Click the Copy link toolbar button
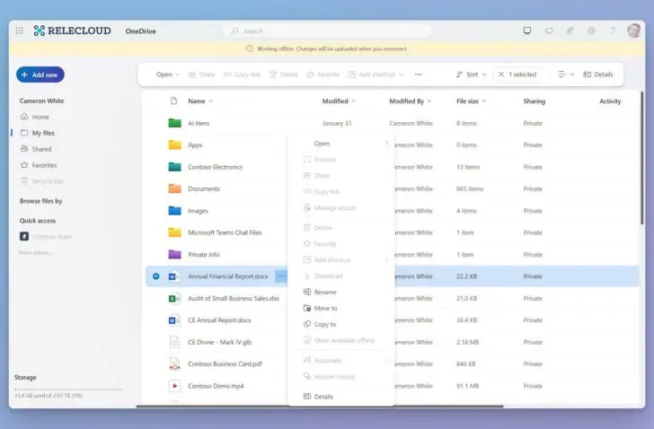The height and width of the screenshot is (429, 654). (242, 74)
